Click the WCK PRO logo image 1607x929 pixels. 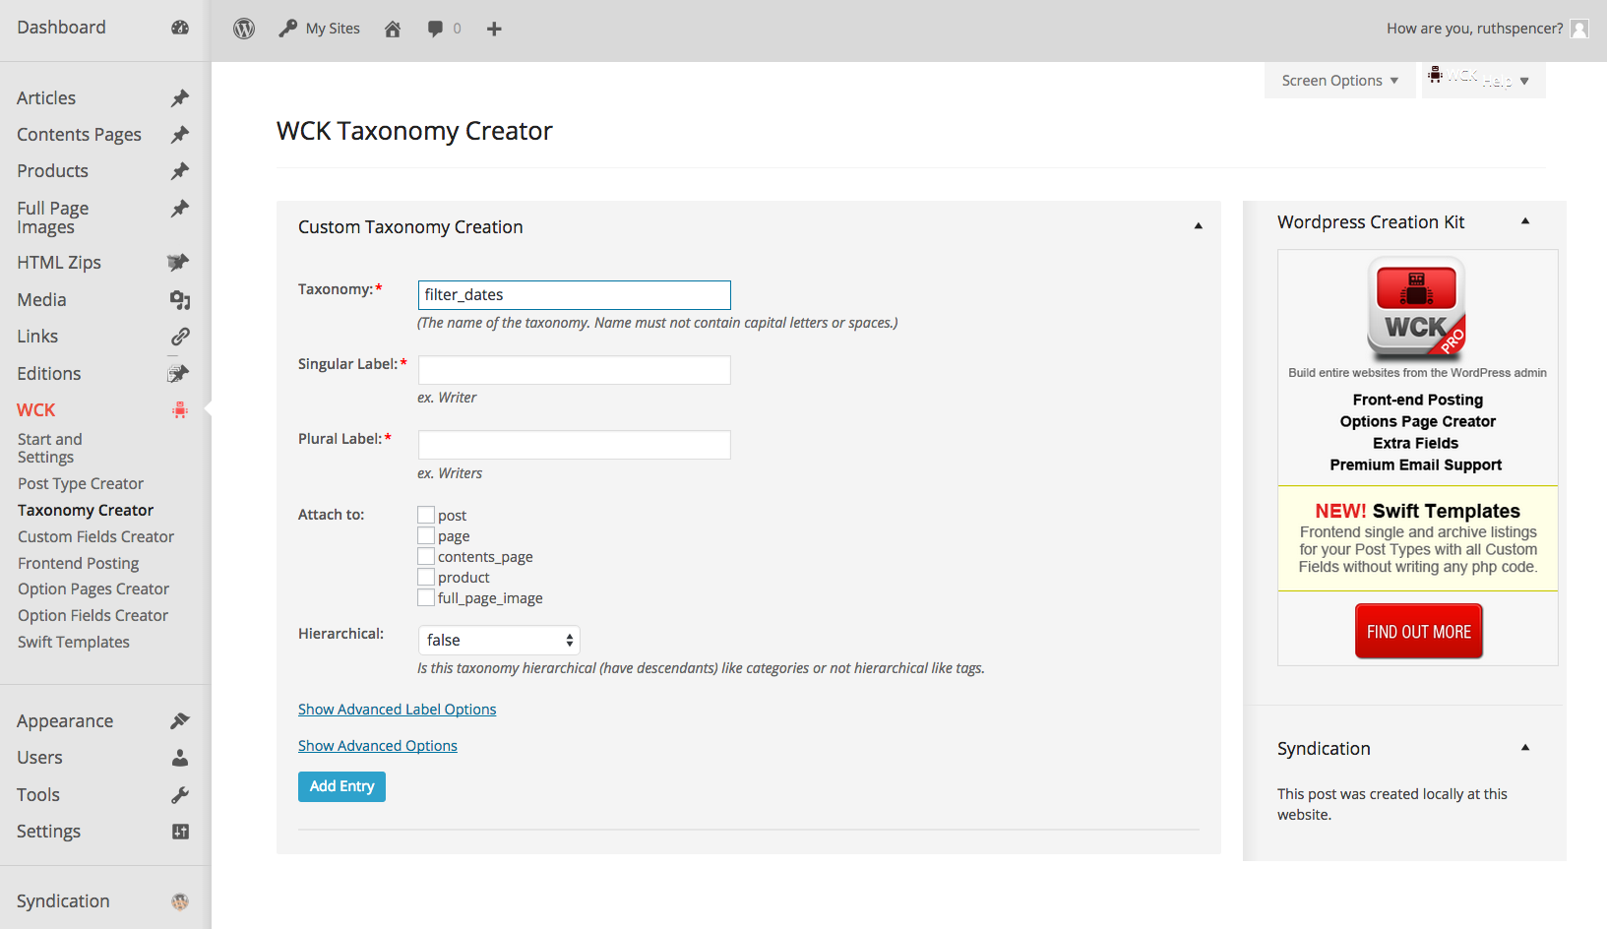(x=1417, y=308)
